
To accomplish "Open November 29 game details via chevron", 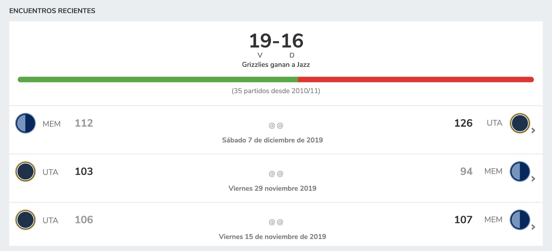I will click(x=533, y=178).
